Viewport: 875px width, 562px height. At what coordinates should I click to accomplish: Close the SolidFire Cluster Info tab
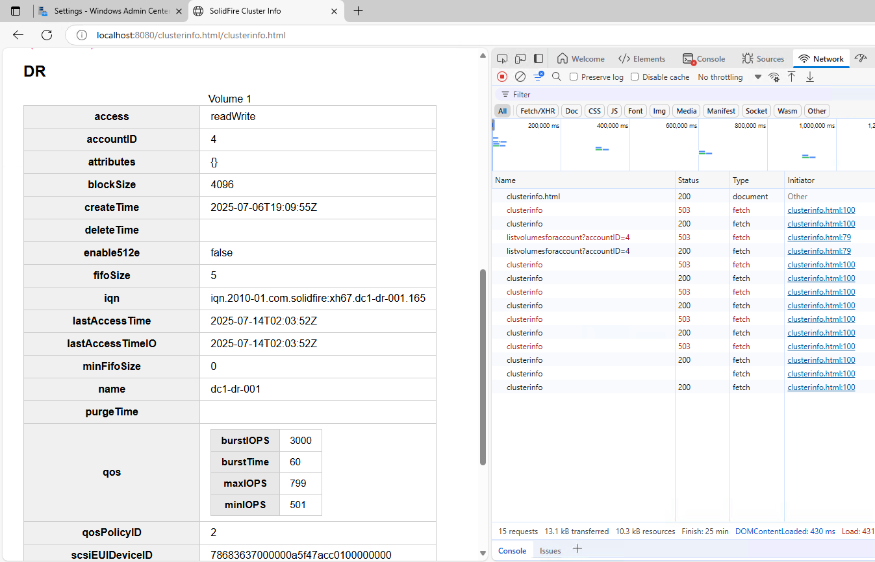pyautogui.click(x=335, y=11)
